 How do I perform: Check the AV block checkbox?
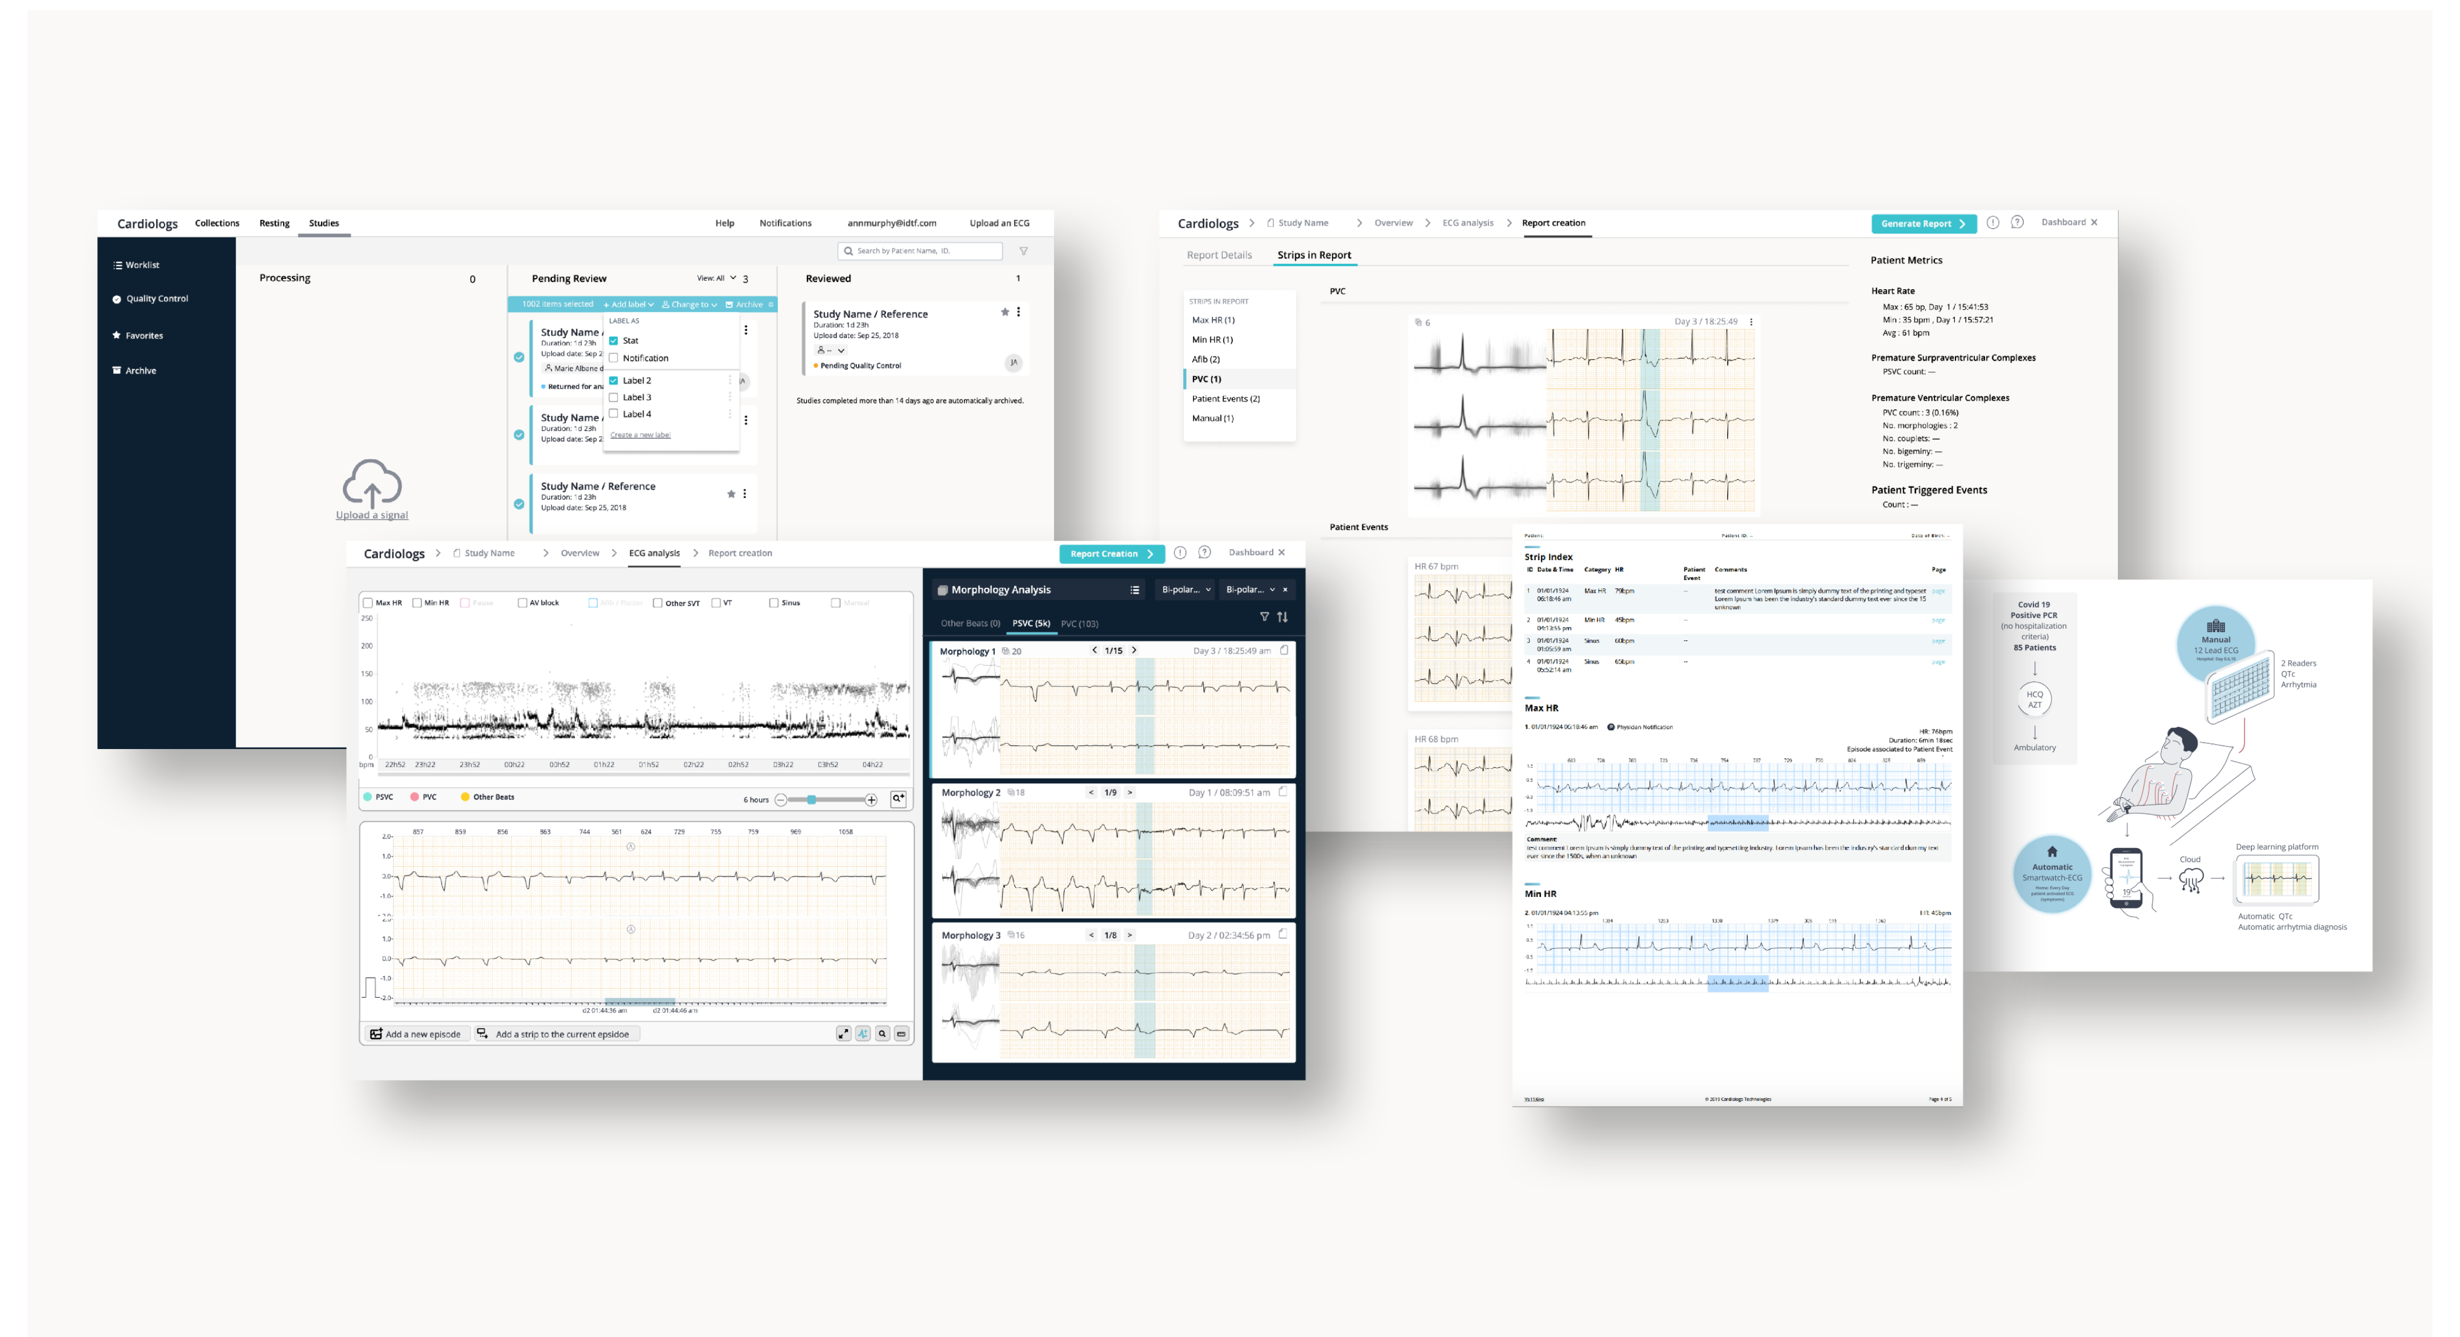[522, 603]
